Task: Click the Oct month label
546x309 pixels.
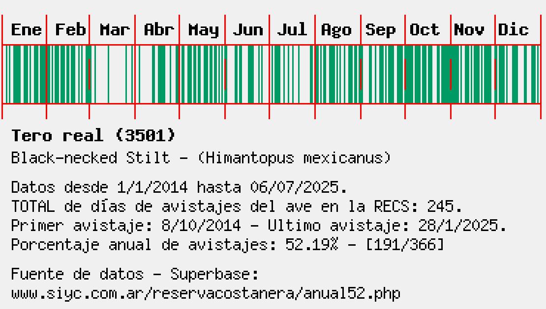Action: [425, 30]
